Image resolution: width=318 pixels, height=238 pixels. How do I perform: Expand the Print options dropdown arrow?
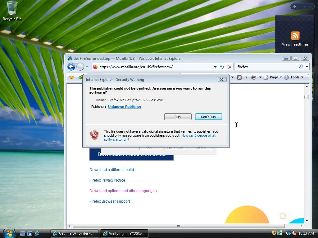(260, 77)
